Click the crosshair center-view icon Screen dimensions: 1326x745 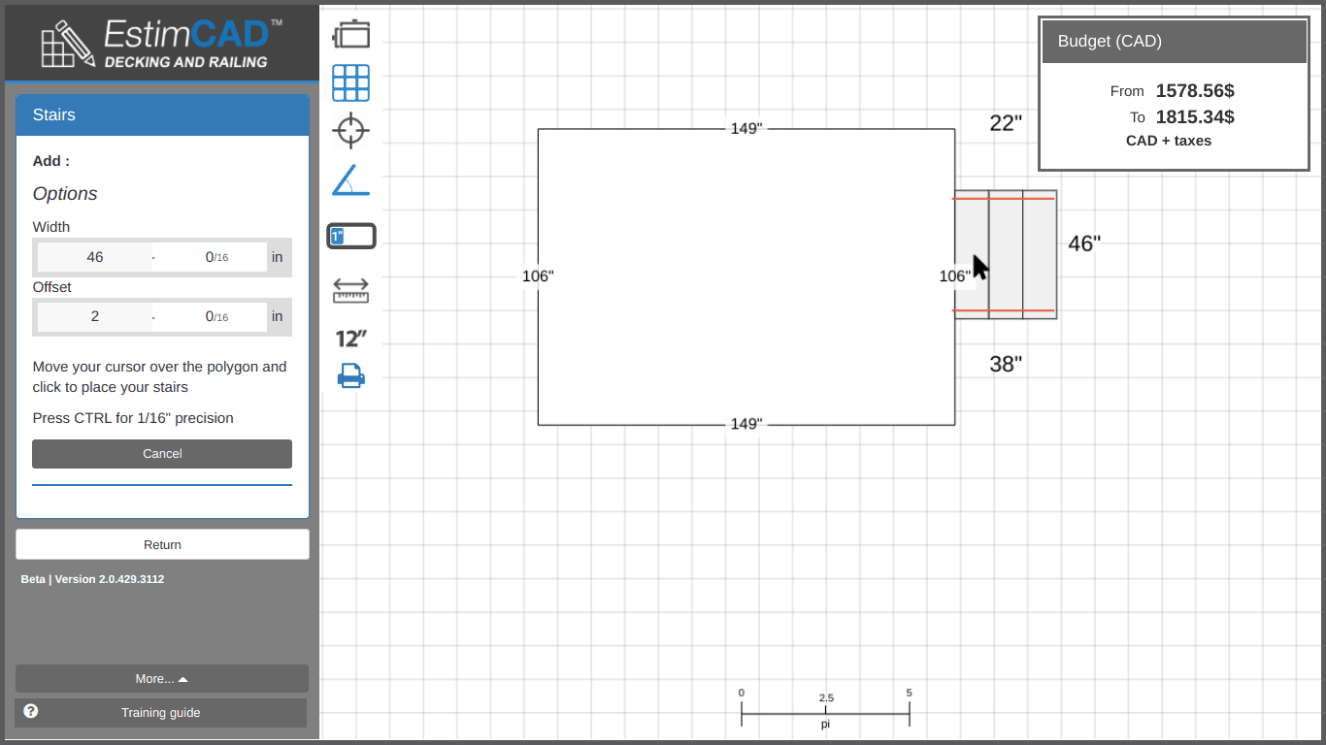(x=350, y=130)
